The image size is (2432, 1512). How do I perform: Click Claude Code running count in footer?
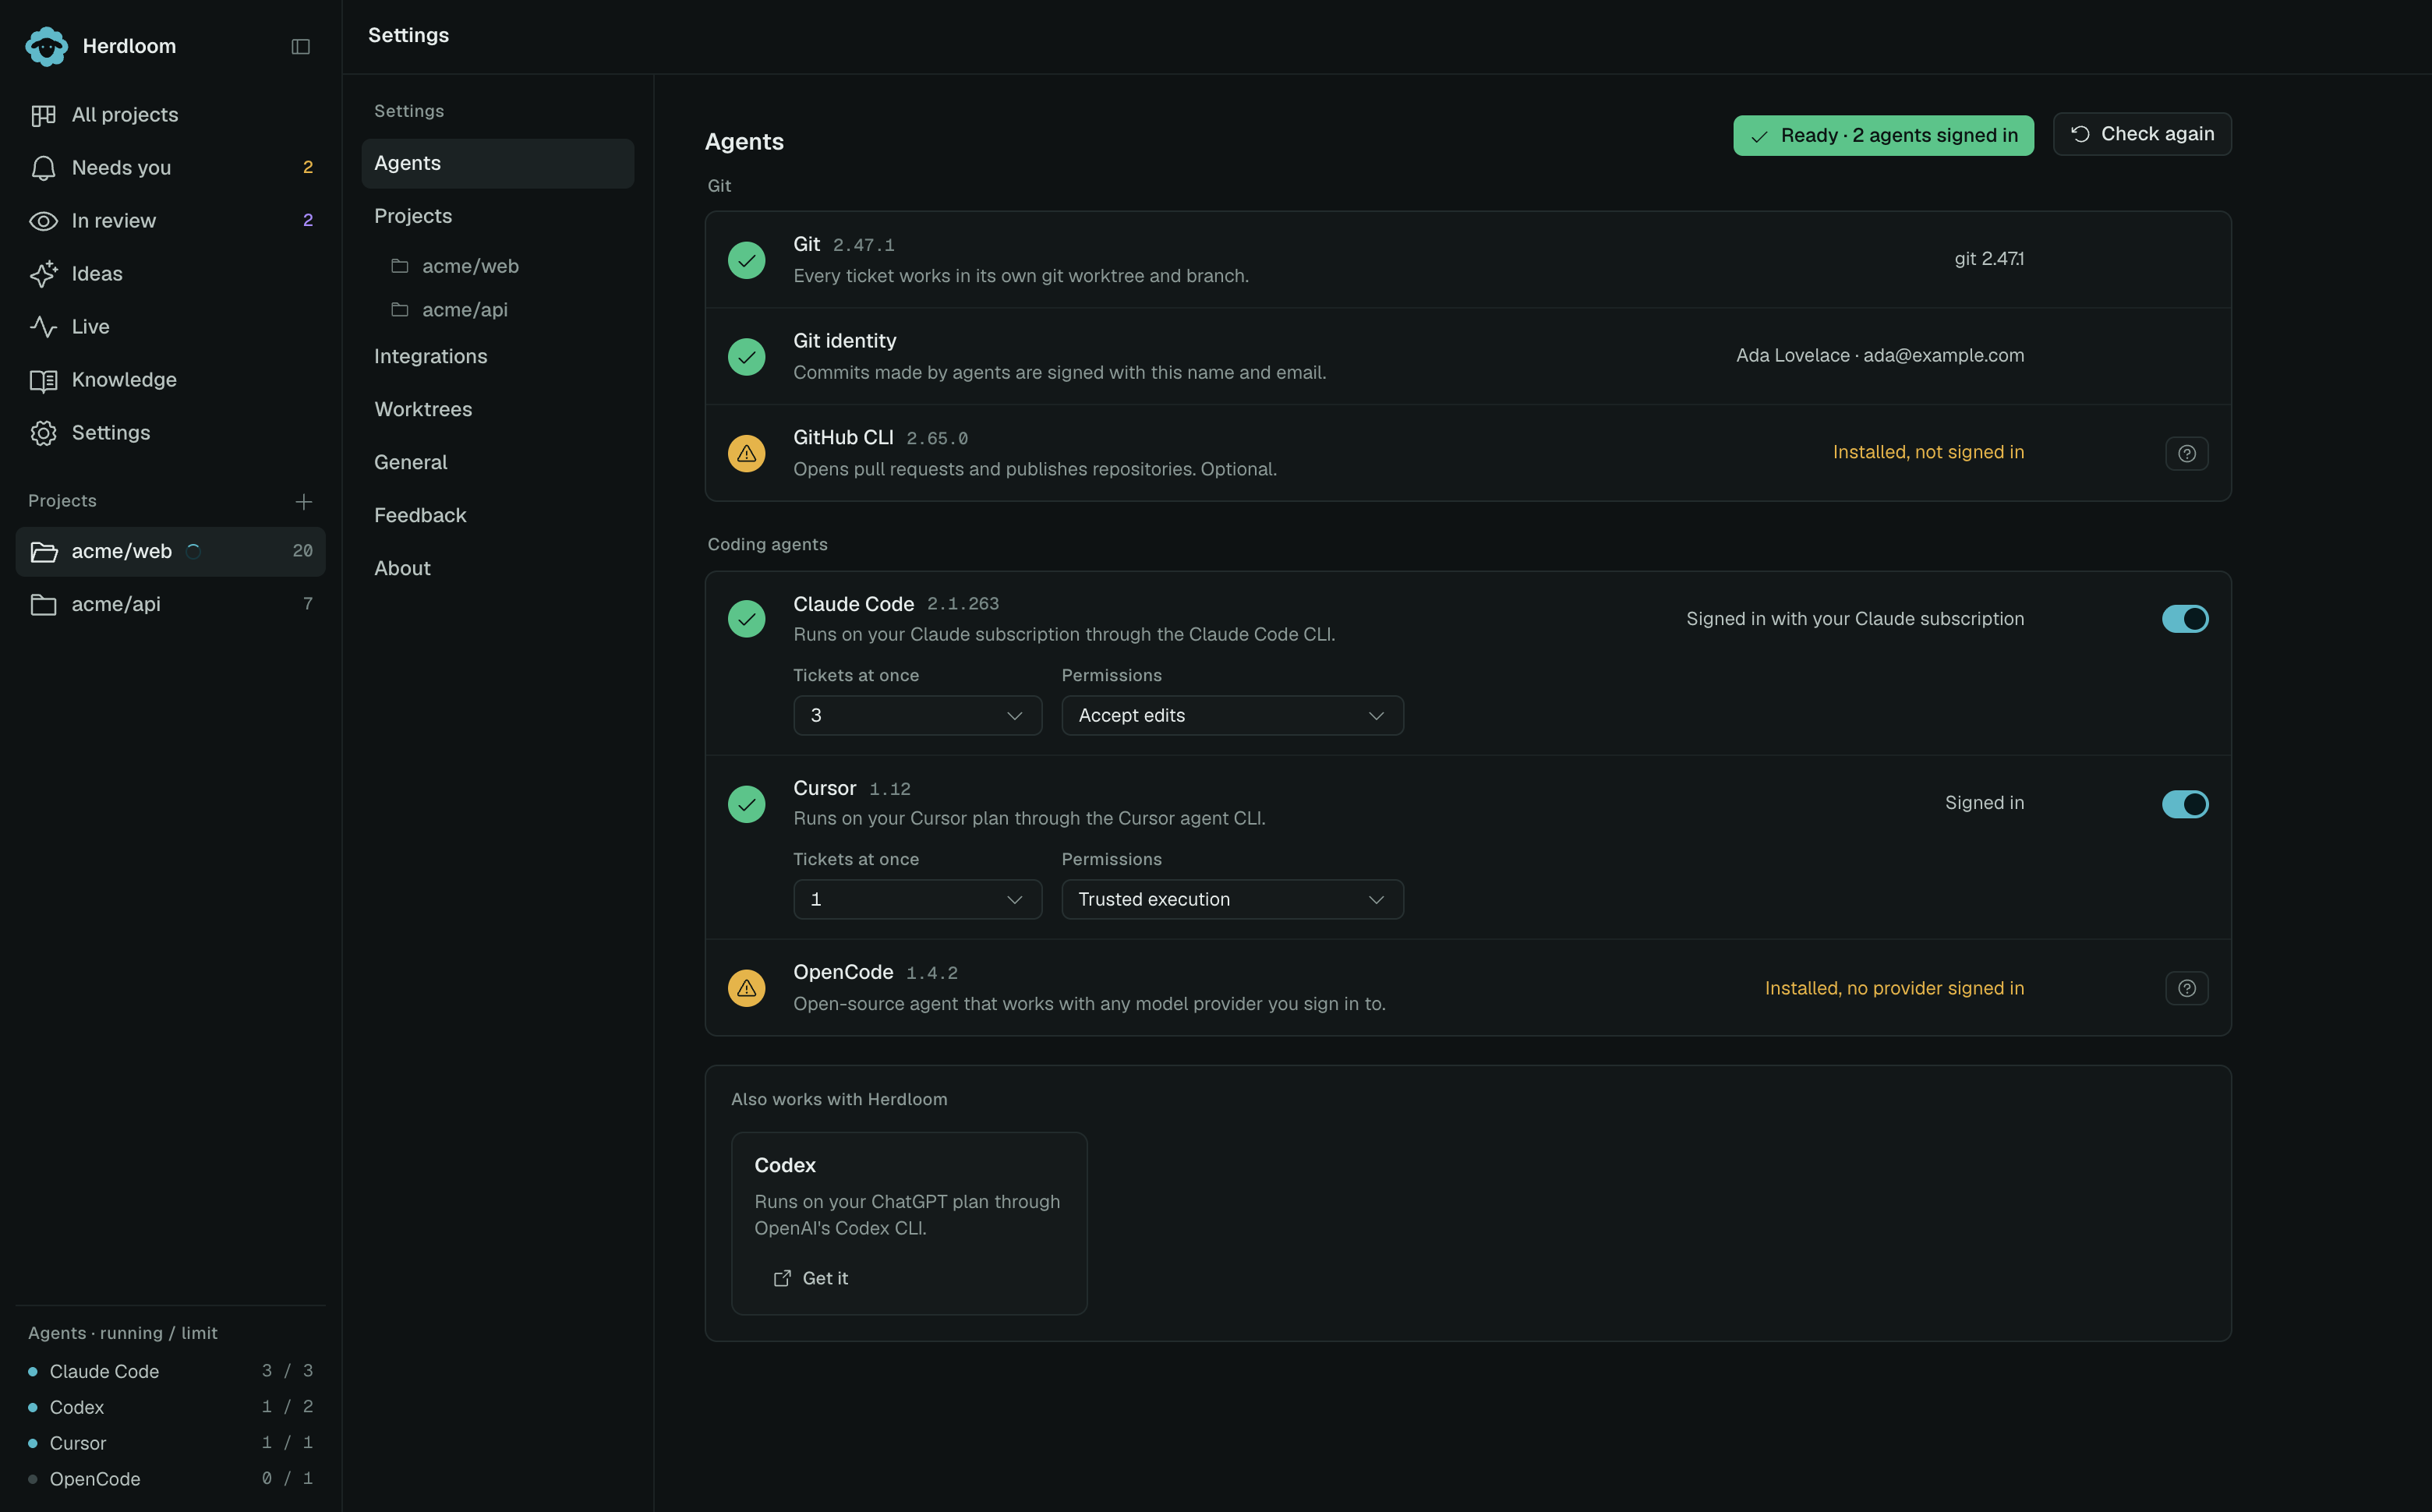click(287, 1371)
